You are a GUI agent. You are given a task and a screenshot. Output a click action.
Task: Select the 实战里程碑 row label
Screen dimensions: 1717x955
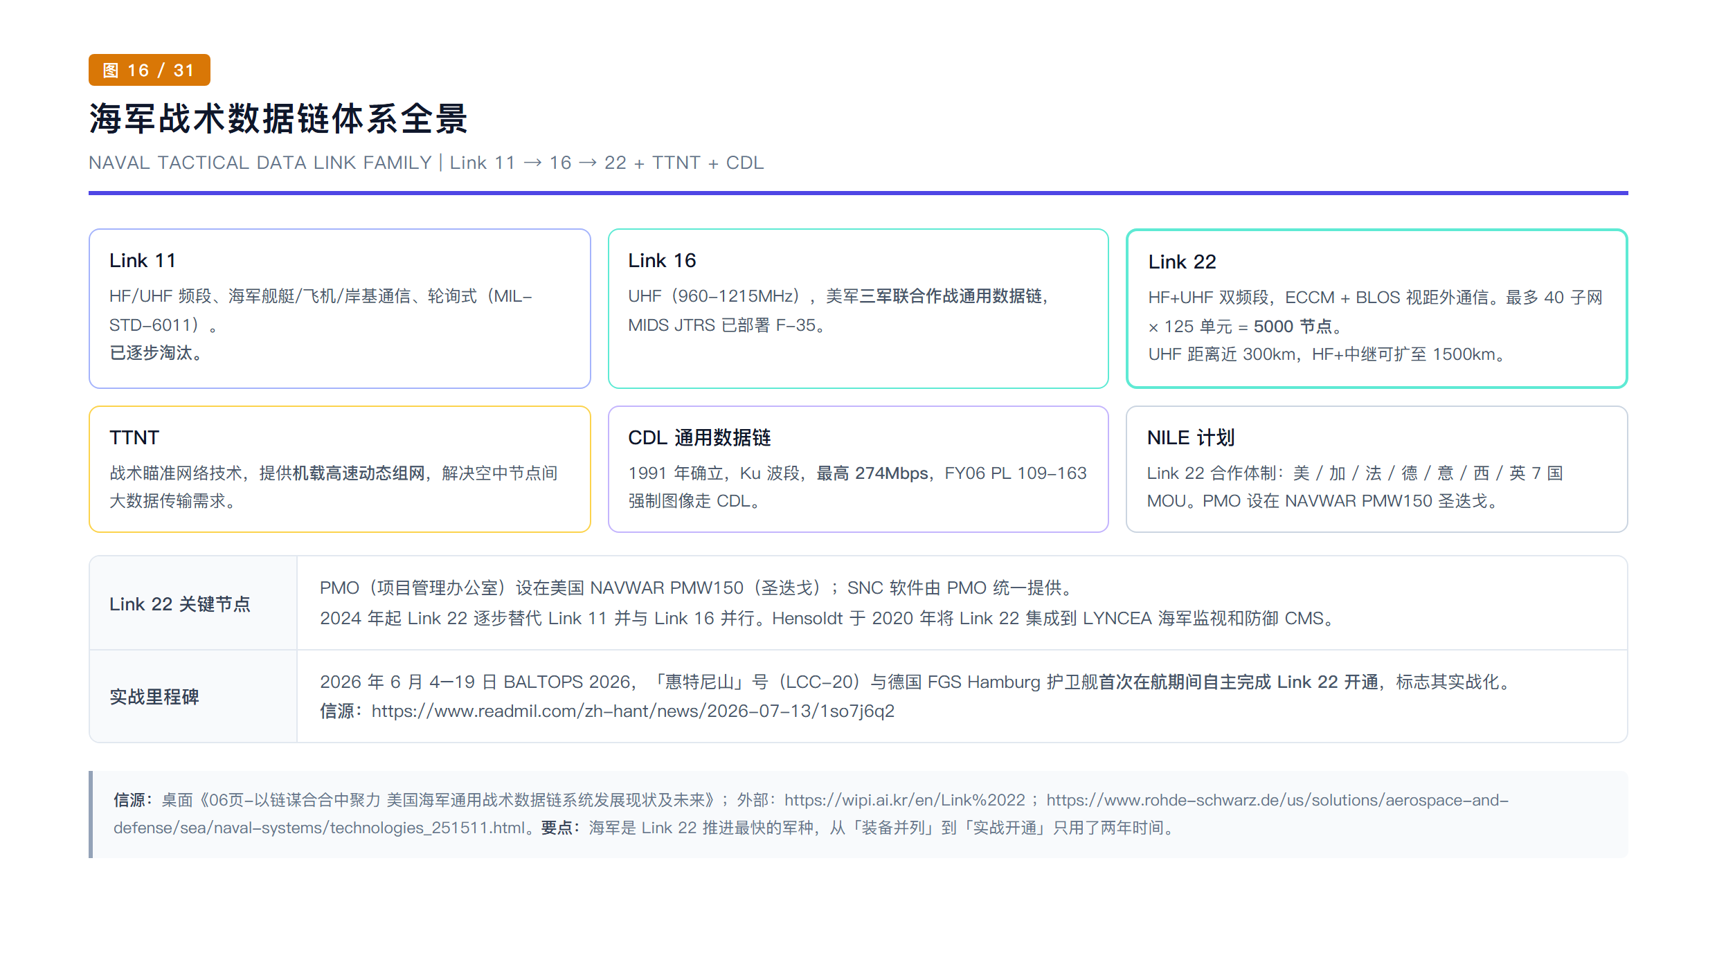[154, 696]
